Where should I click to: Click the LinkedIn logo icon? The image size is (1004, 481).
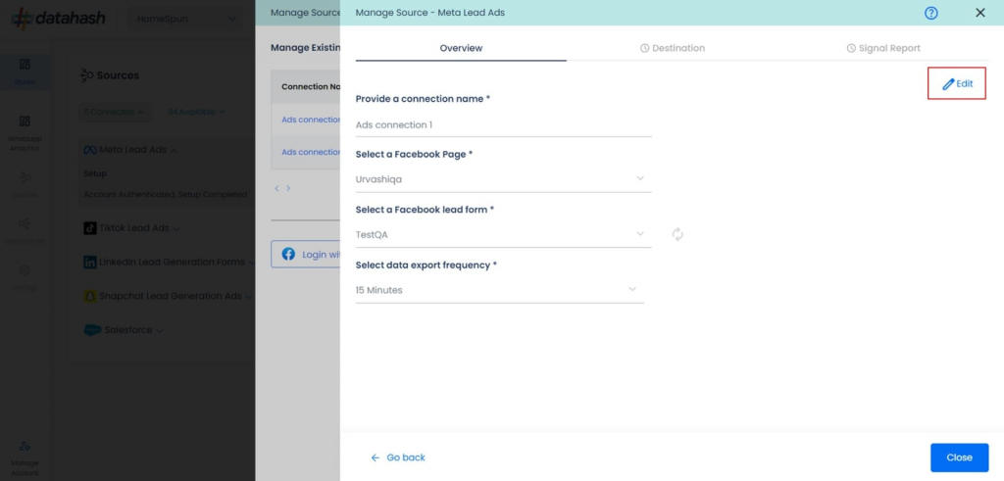89,263
